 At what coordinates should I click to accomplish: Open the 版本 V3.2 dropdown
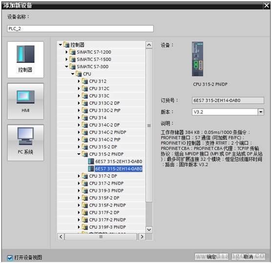click(261, 112)
